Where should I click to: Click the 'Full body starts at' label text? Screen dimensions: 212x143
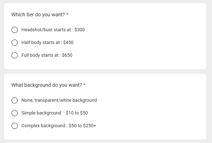point(40,55)
